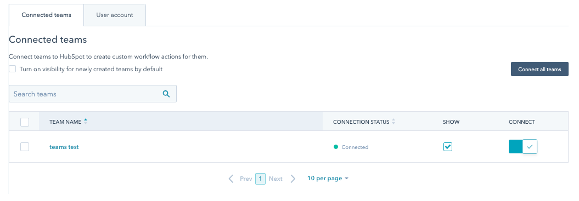579x201 pixels.
Task: Uncheck the Show checkbox for teams test
Action: [x=447, y=147]
